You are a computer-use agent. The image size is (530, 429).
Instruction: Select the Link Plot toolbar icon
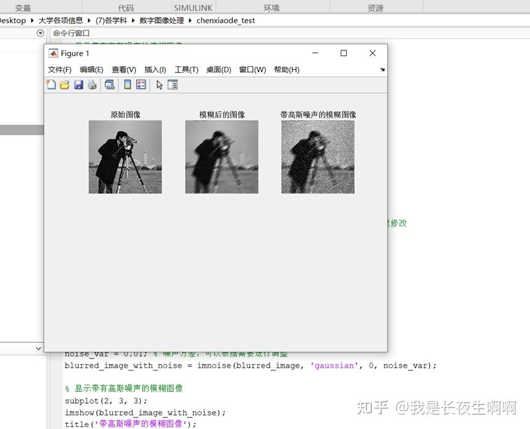pyautogui.click(x=109, y=85)
